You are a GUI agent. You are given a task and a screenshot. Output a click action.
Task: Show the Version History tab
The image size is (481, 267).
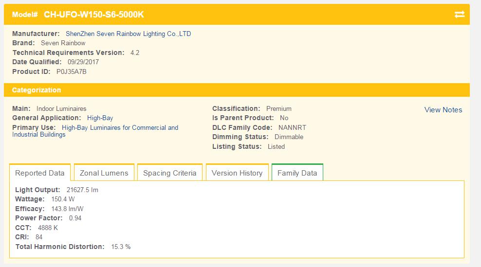237,173
